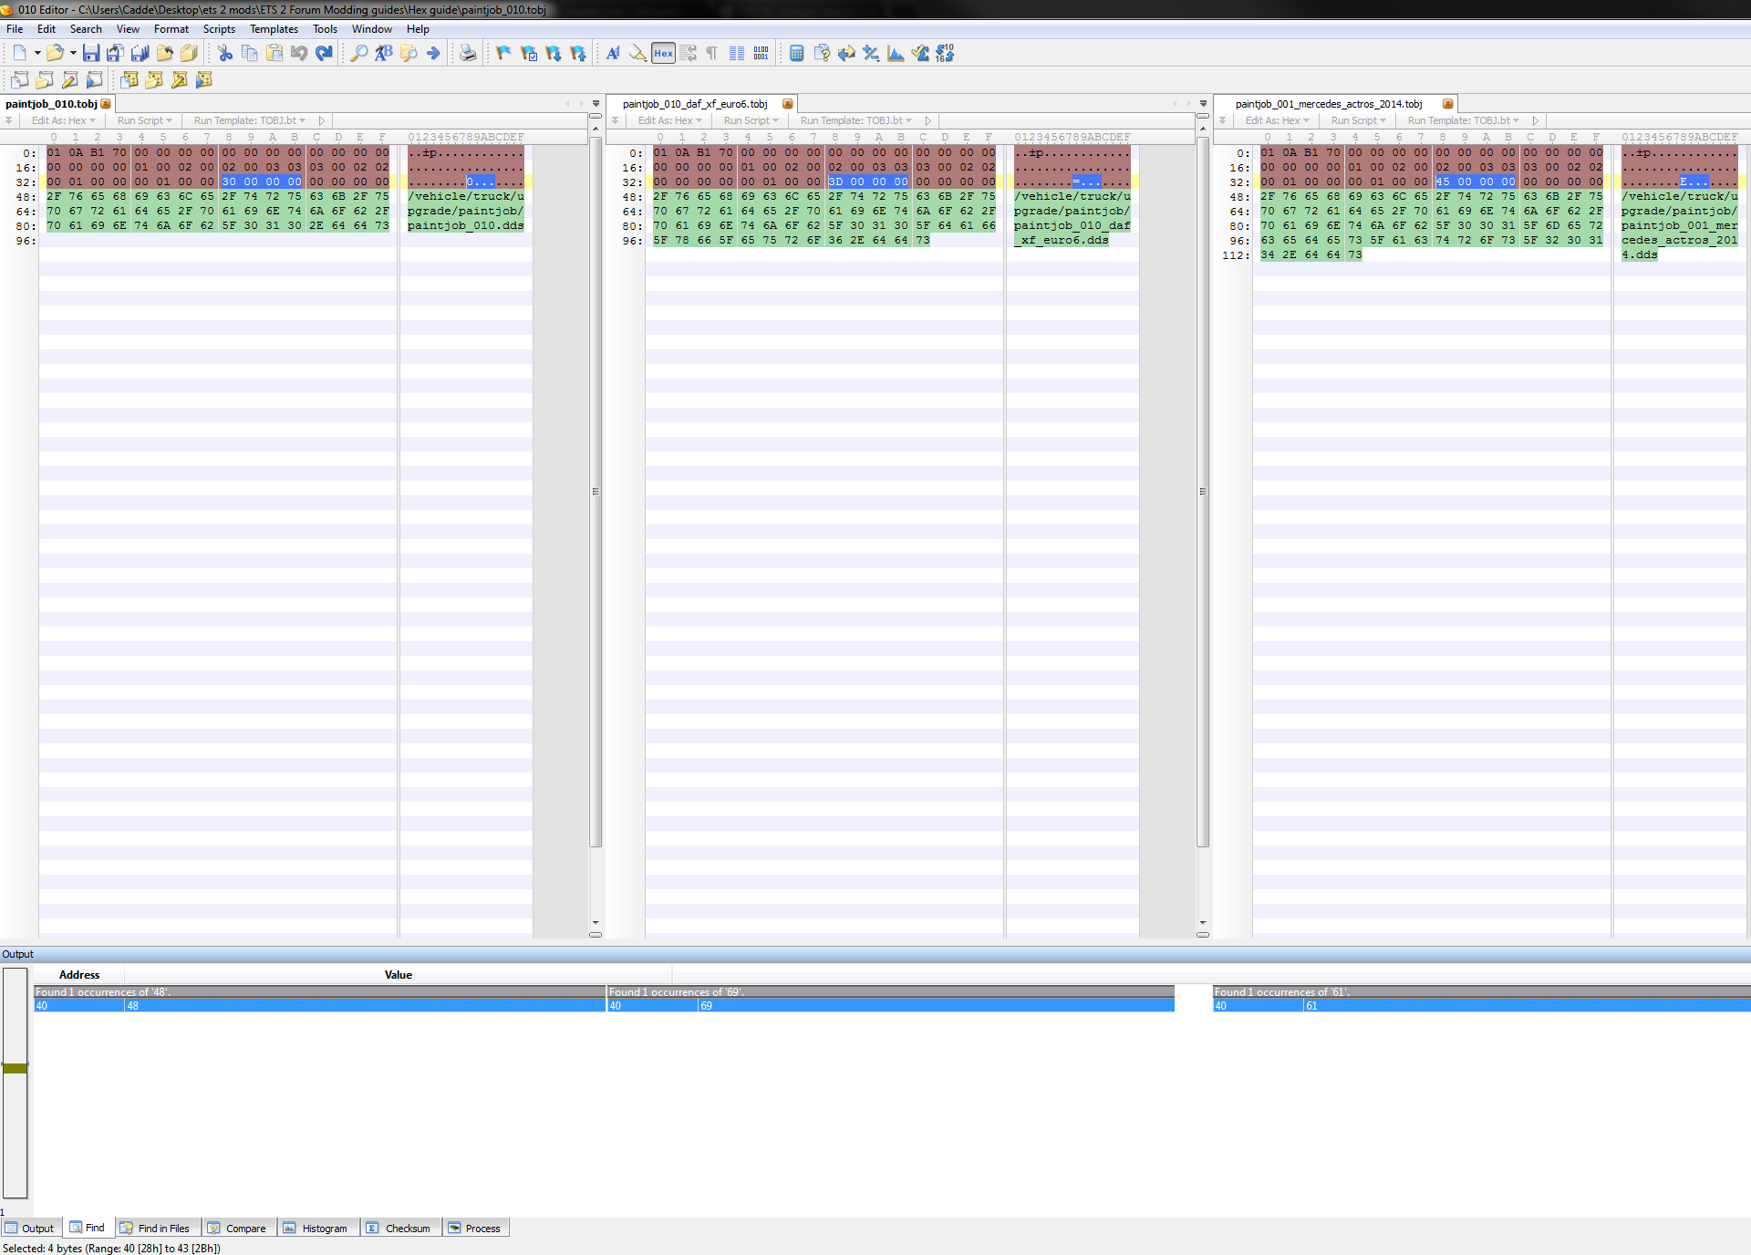1751x1255 pixels.
Task: Toggle bookmark with the flag icon
Action: tap(503, 53)
